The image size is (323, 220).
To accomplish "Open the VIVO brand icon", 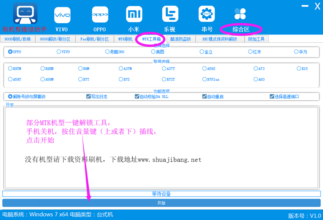I will coord(62,15).
